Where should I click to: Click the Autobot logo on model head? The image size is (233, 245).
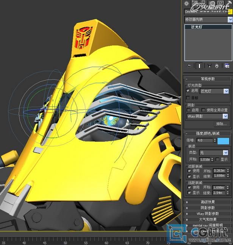click(84, 37)
